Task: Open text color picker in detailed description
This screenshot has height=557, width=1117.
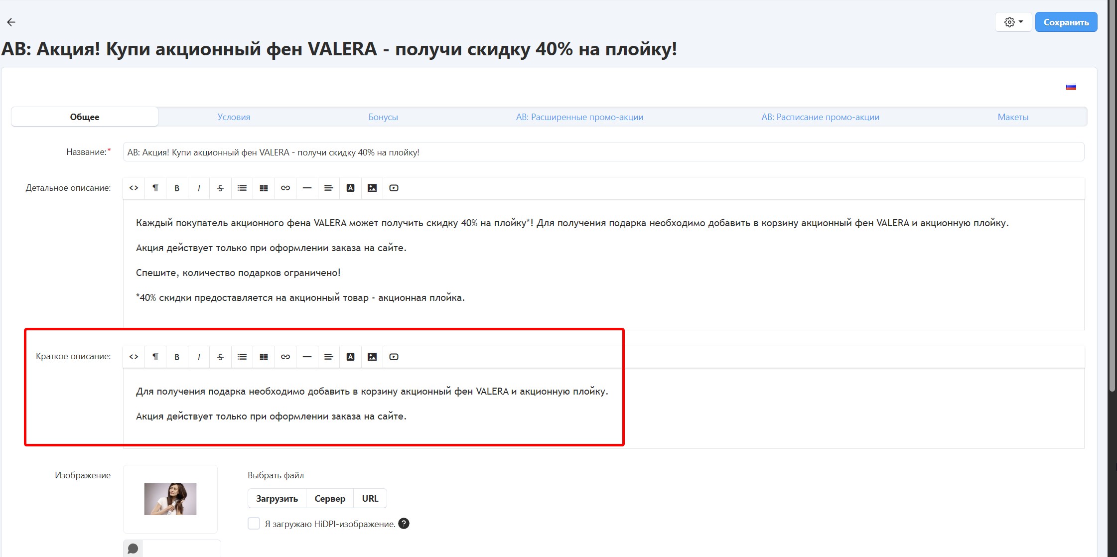Action: pos(350,188)
